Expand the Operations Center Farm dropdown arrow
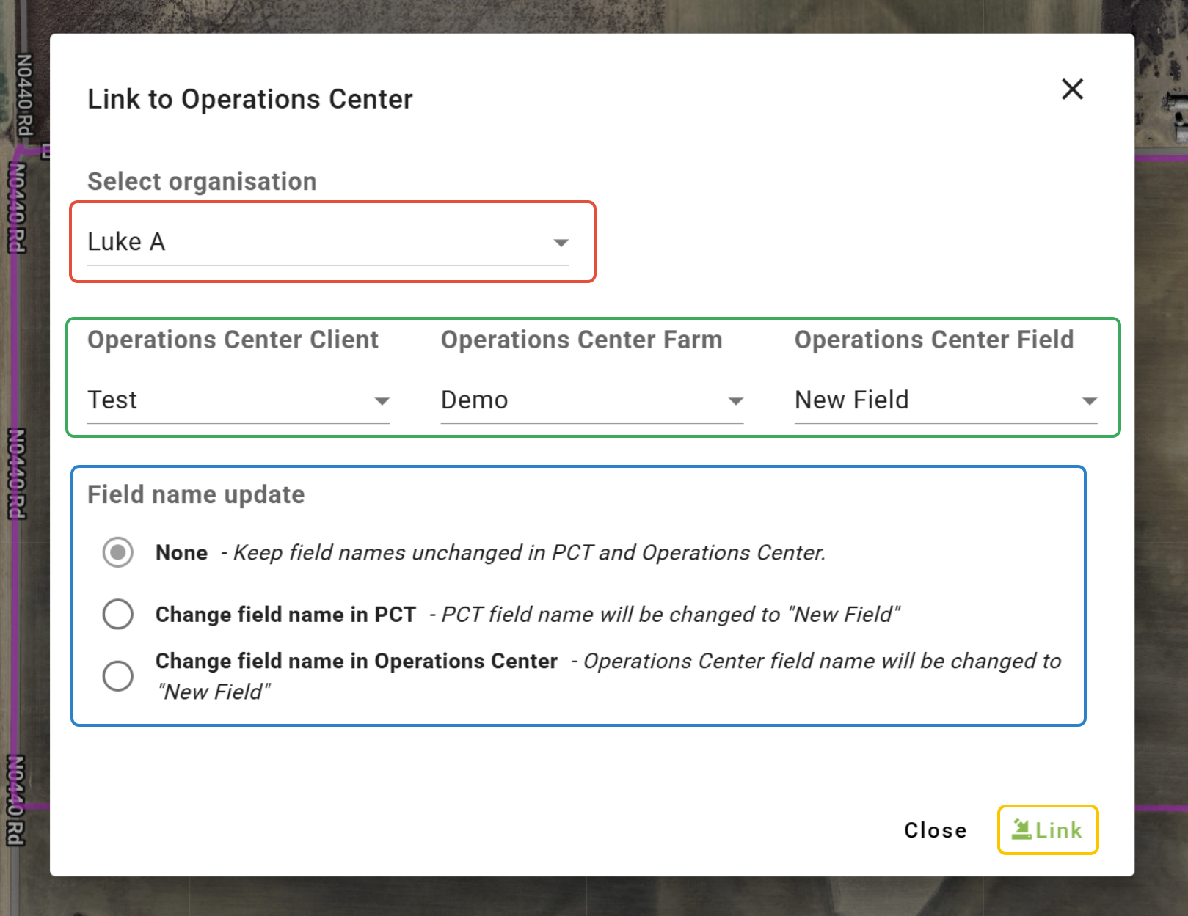 pos(735,401)
